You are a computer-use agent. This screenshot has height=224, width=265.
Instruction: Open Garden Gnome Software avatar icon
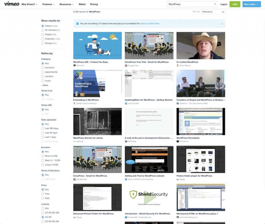(74, 103)
